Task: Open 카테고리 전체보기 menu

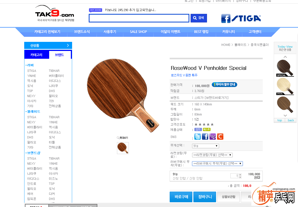Action: click(47, 32)
